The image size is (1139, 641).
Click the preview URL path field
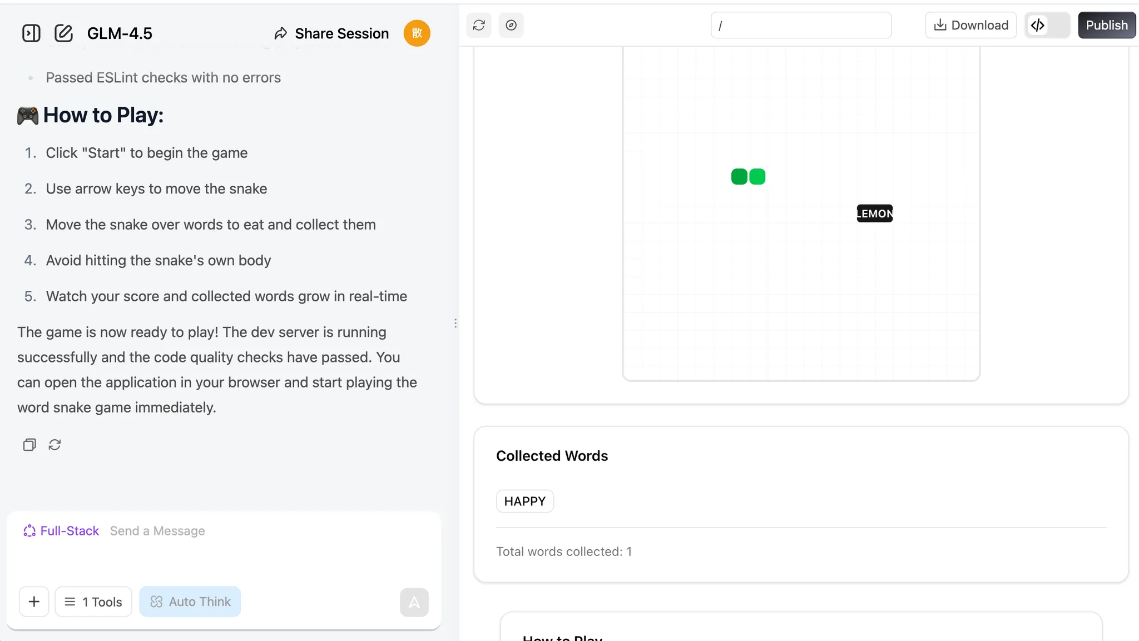(801, 26)
